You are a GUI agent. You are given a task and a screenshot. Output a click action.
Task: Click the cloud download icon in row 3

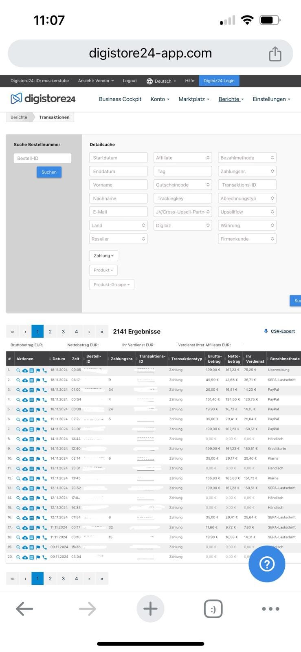[x=25, y=390]
